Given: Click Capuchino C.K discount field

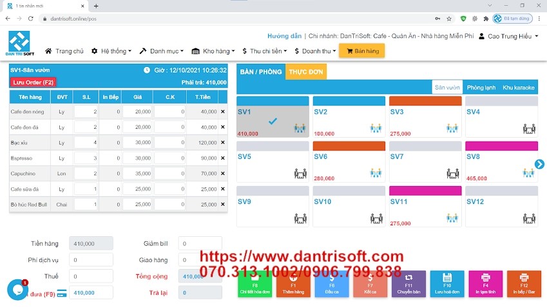Looking at the screenshot, I should coord(170,174).
